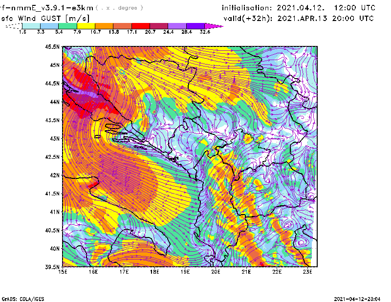Click the latitude label "43.5N"
Screen dimensions: 391x302
52,120
